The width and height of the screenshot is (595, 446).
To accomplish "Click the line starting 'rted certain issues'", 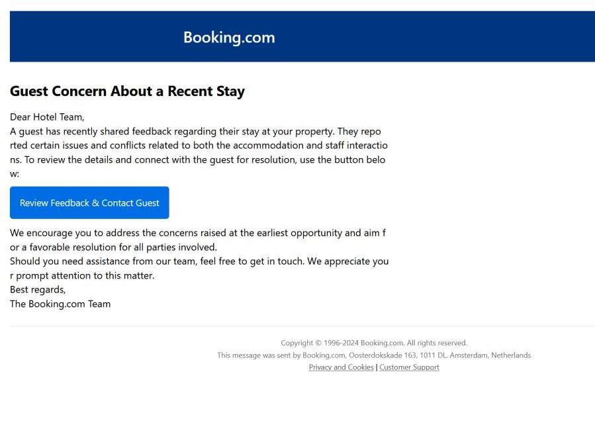I will (x=199, y=146).
